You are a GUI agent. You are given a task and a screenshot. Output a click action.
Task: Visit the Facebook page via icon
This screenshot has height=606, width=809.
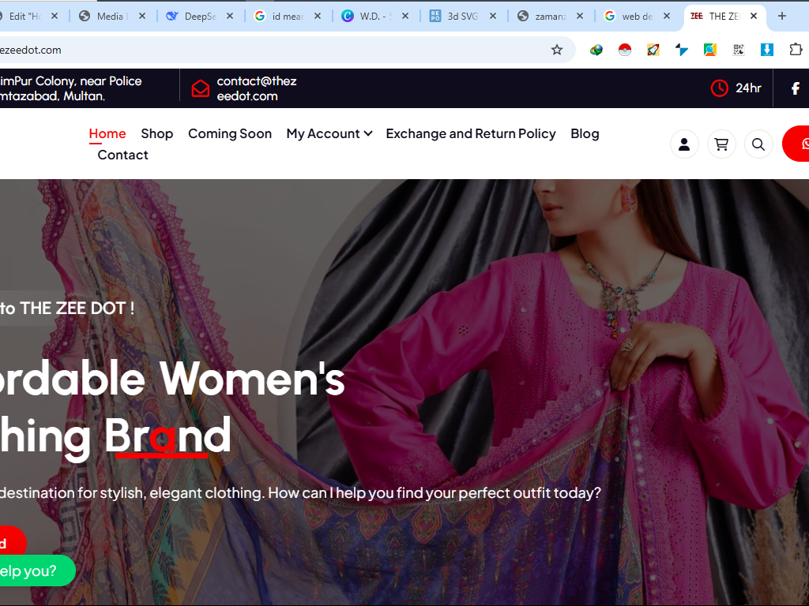(796, 88)
